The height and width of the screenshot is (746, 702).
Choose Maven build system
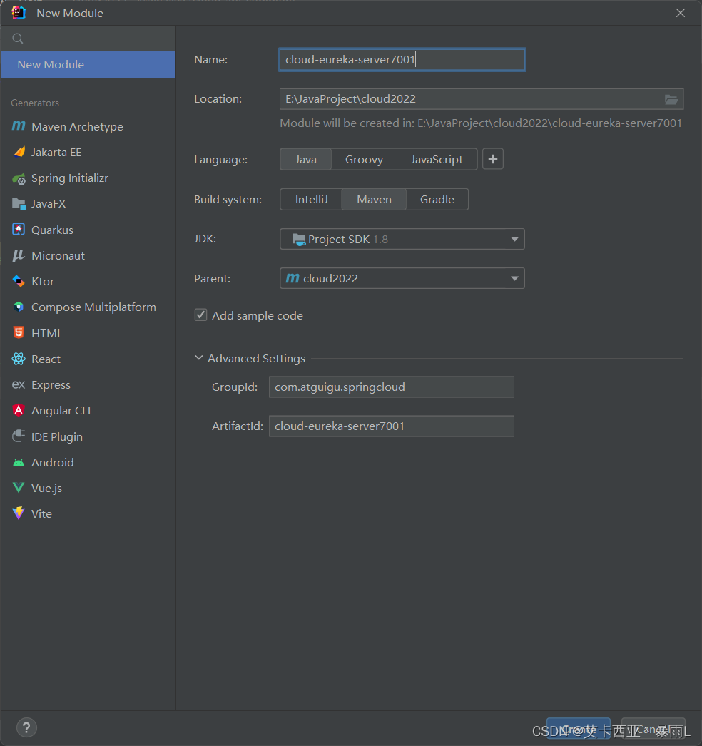pos(374,200)
